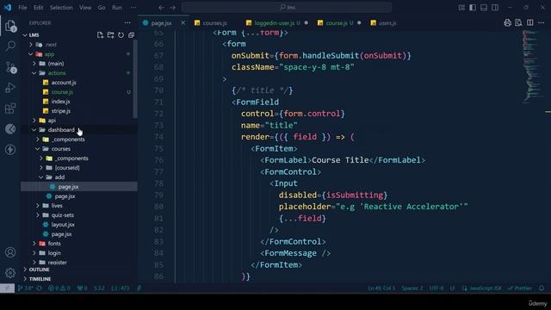Open the Source Control view
The height and width of the screenshot is (310, 551).
pos(10,67)
